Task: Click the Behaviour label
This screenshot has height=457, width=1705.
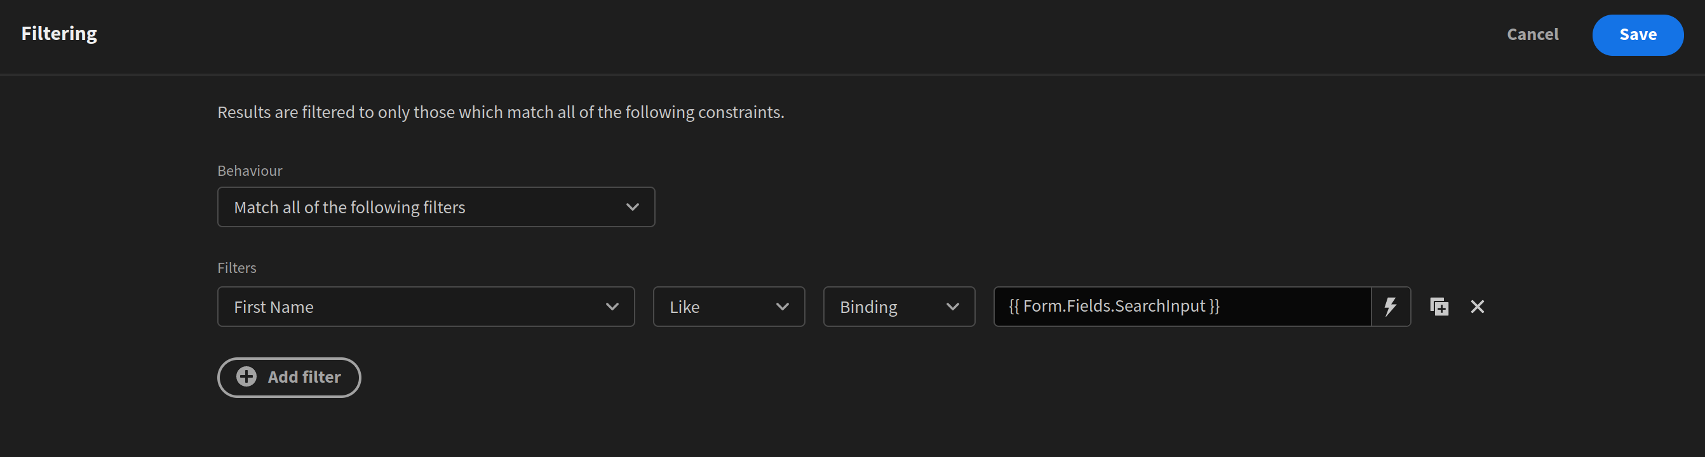Action: coord(250,170)
